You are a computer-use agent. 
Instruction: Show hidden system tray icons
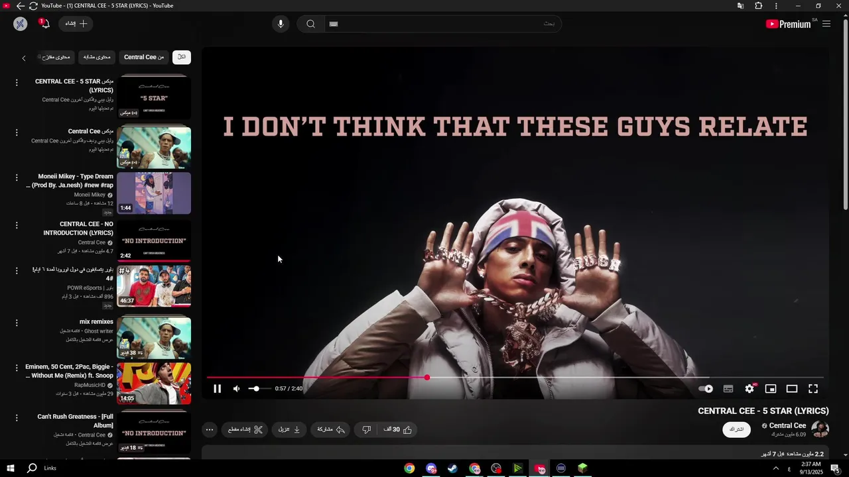coord(776,468)
